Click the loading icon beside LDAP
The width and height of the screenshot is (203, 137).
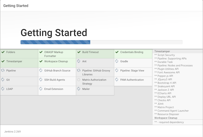3,89
